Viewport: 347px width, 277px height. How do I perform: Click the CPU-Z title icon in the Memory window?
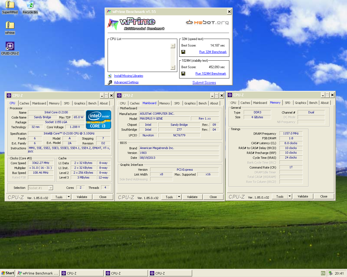[x=230, y=95]
